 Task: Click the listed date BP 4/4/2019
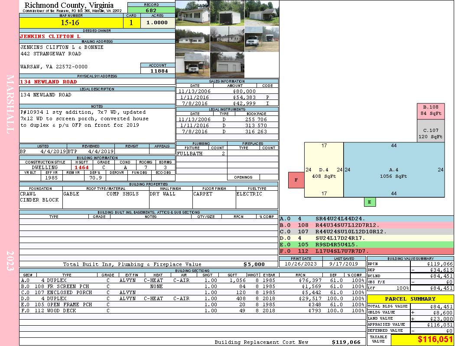pos(43,151)
